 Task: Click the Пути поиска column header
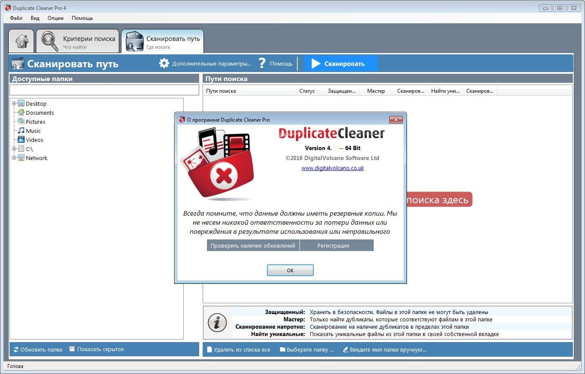pos(246,91)
